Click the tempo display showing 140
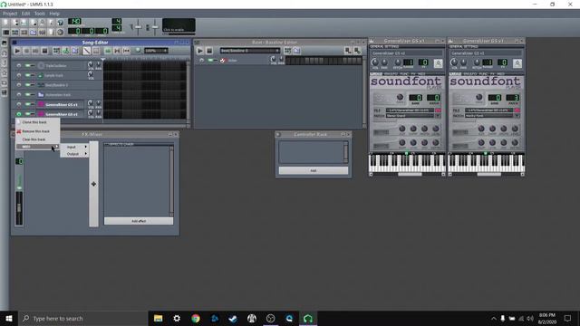The height and width of the screenshot is (326, 580). click(74, 21)
